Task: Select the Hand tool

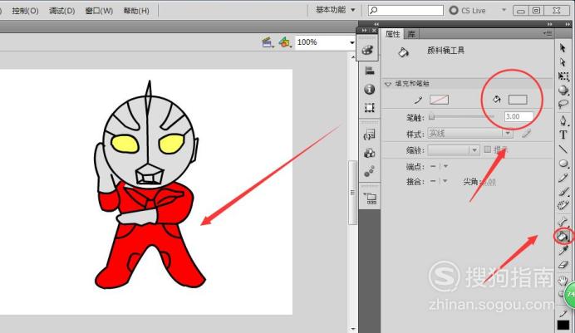Action: (563, 281)
